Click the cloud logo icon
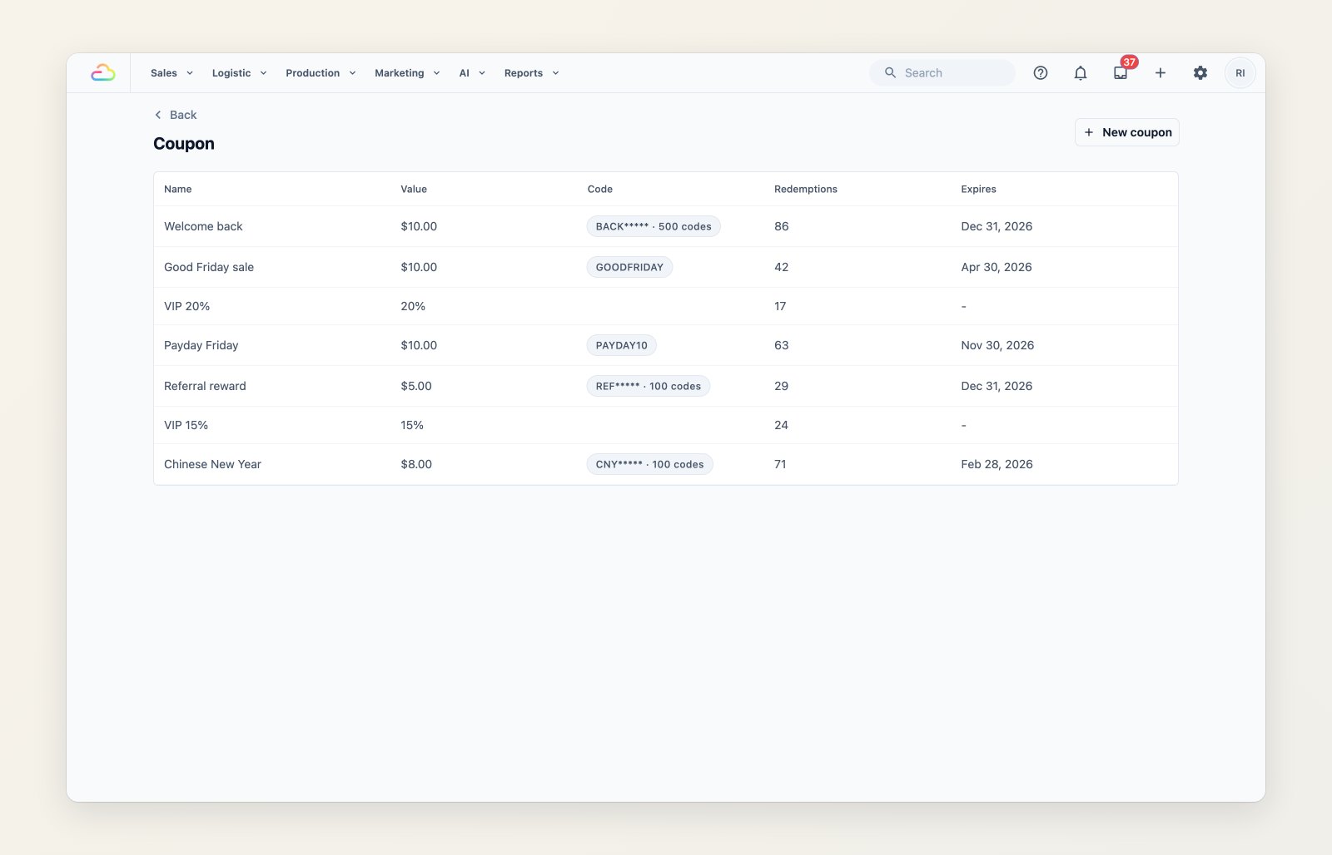The height and width of the screenshot is (855, 1332). click(103, 73)
